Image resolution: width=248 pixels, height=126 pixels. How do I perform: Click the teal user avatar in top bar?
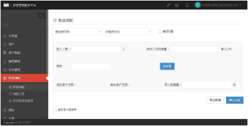[198, 5]
